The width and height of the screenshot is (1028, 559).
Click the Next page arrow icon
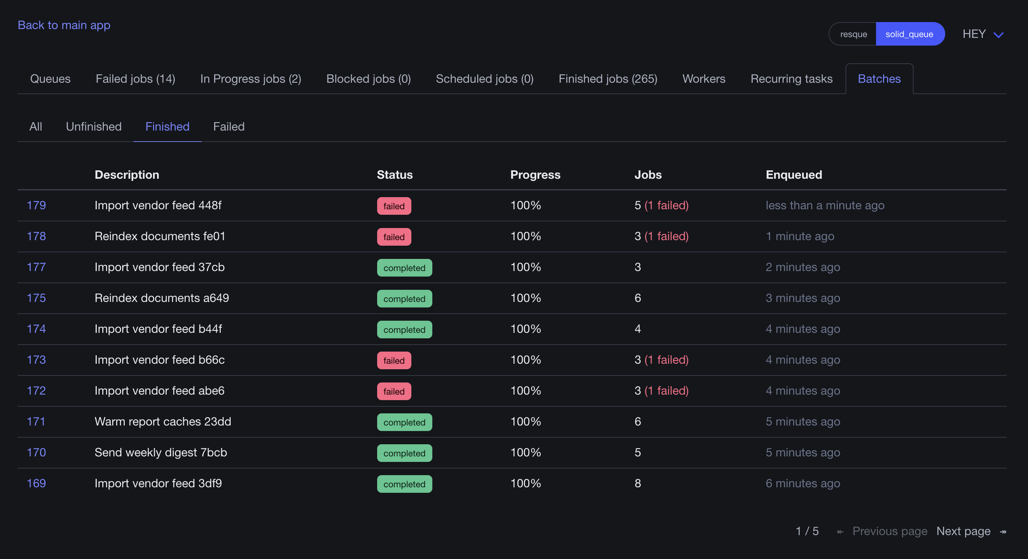tap(1003, 531)
